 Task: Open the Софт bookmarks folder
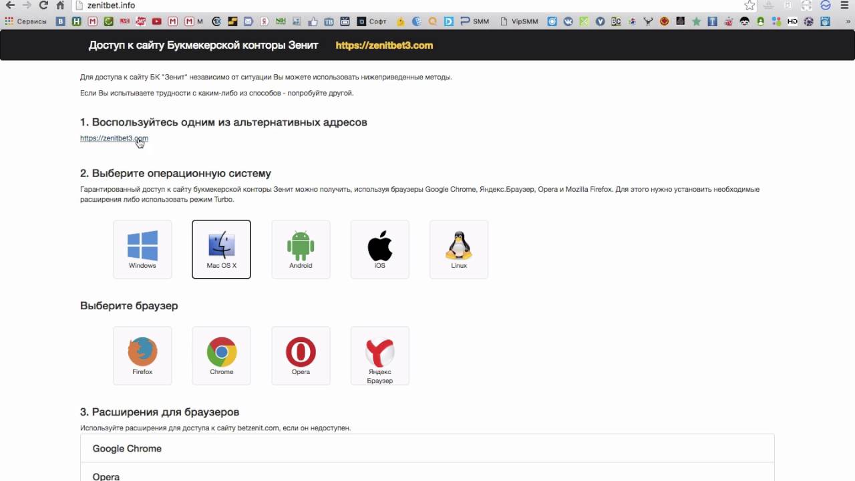click(372, 21)
